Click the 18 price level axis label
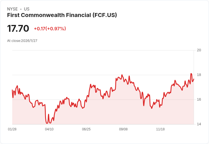209x144 pixels. coord(199,75)
